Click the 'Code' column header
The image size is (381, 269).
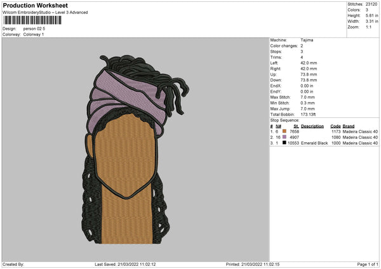335,126
